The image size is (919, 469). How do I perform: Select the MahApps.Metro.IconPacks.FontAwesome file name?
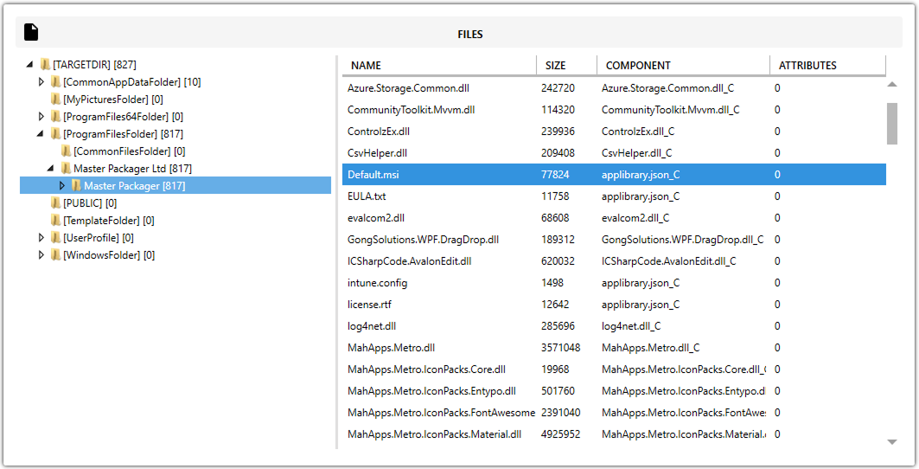[441, 413]
